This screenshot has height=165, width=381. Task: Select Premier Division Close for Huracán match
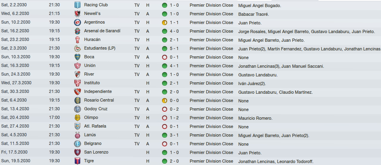pyautogui.click(x=211, y=40)
